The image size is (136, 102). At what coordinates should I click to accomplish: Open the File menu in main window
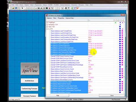pos(13,5)
